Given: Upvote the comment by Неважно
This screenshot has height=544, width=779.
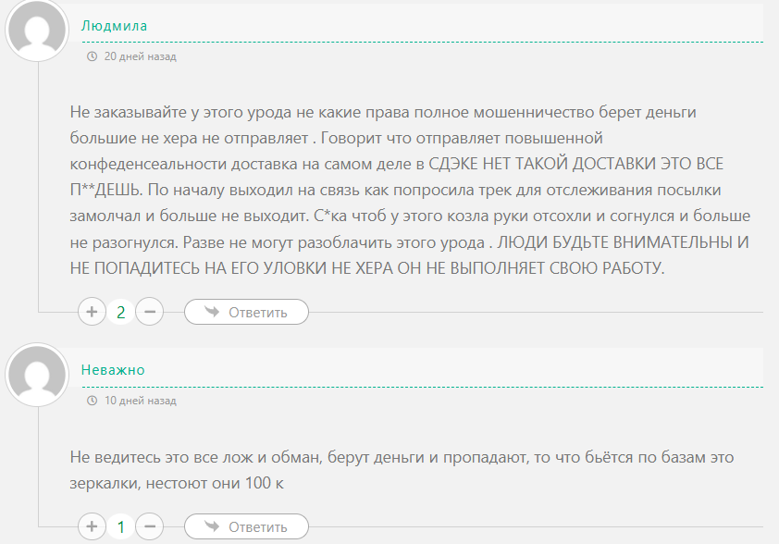Looking at the screenshot, I should (x=92, y=527).
